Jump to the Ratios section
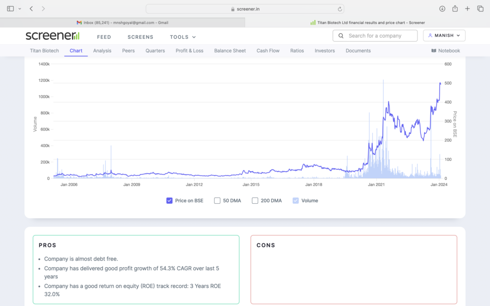The width and height of the screenshot is (490, 306). click(x=297, y=51)
